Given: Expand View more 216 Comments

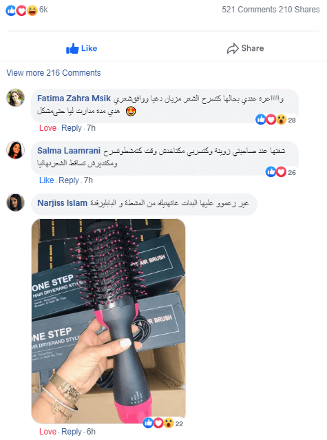Looking at the screenshot, I should [x=54, y=73].
